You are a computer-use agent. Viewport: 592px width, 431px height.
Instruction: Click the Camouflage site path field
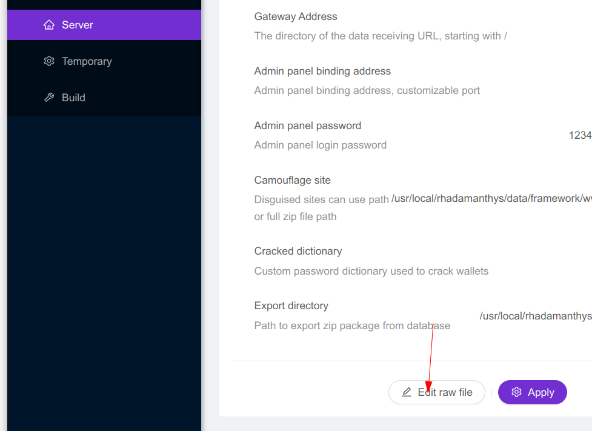(x=491, y=198)
